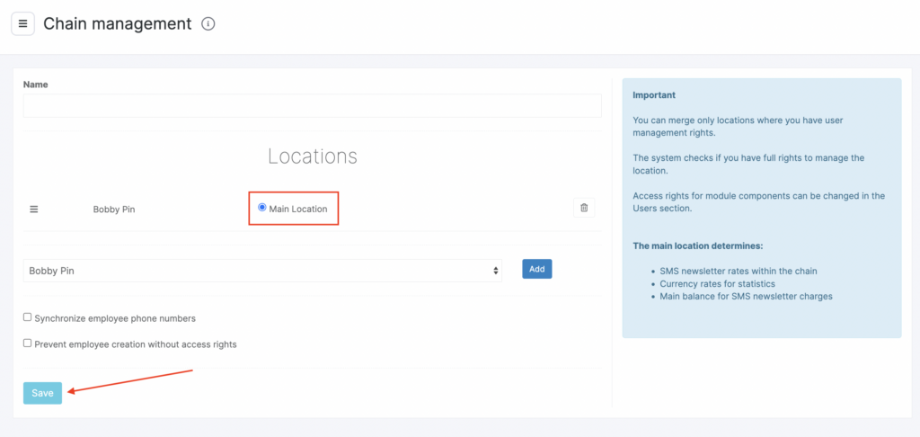Screen dimensions: 920x437
Task: Click the Prevent employee creation label text
Action: pos(136,343)
